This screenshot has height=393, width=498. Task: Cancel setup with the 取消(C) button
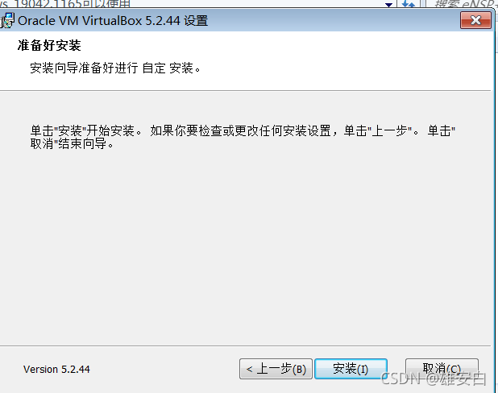(x=442, y=369)
